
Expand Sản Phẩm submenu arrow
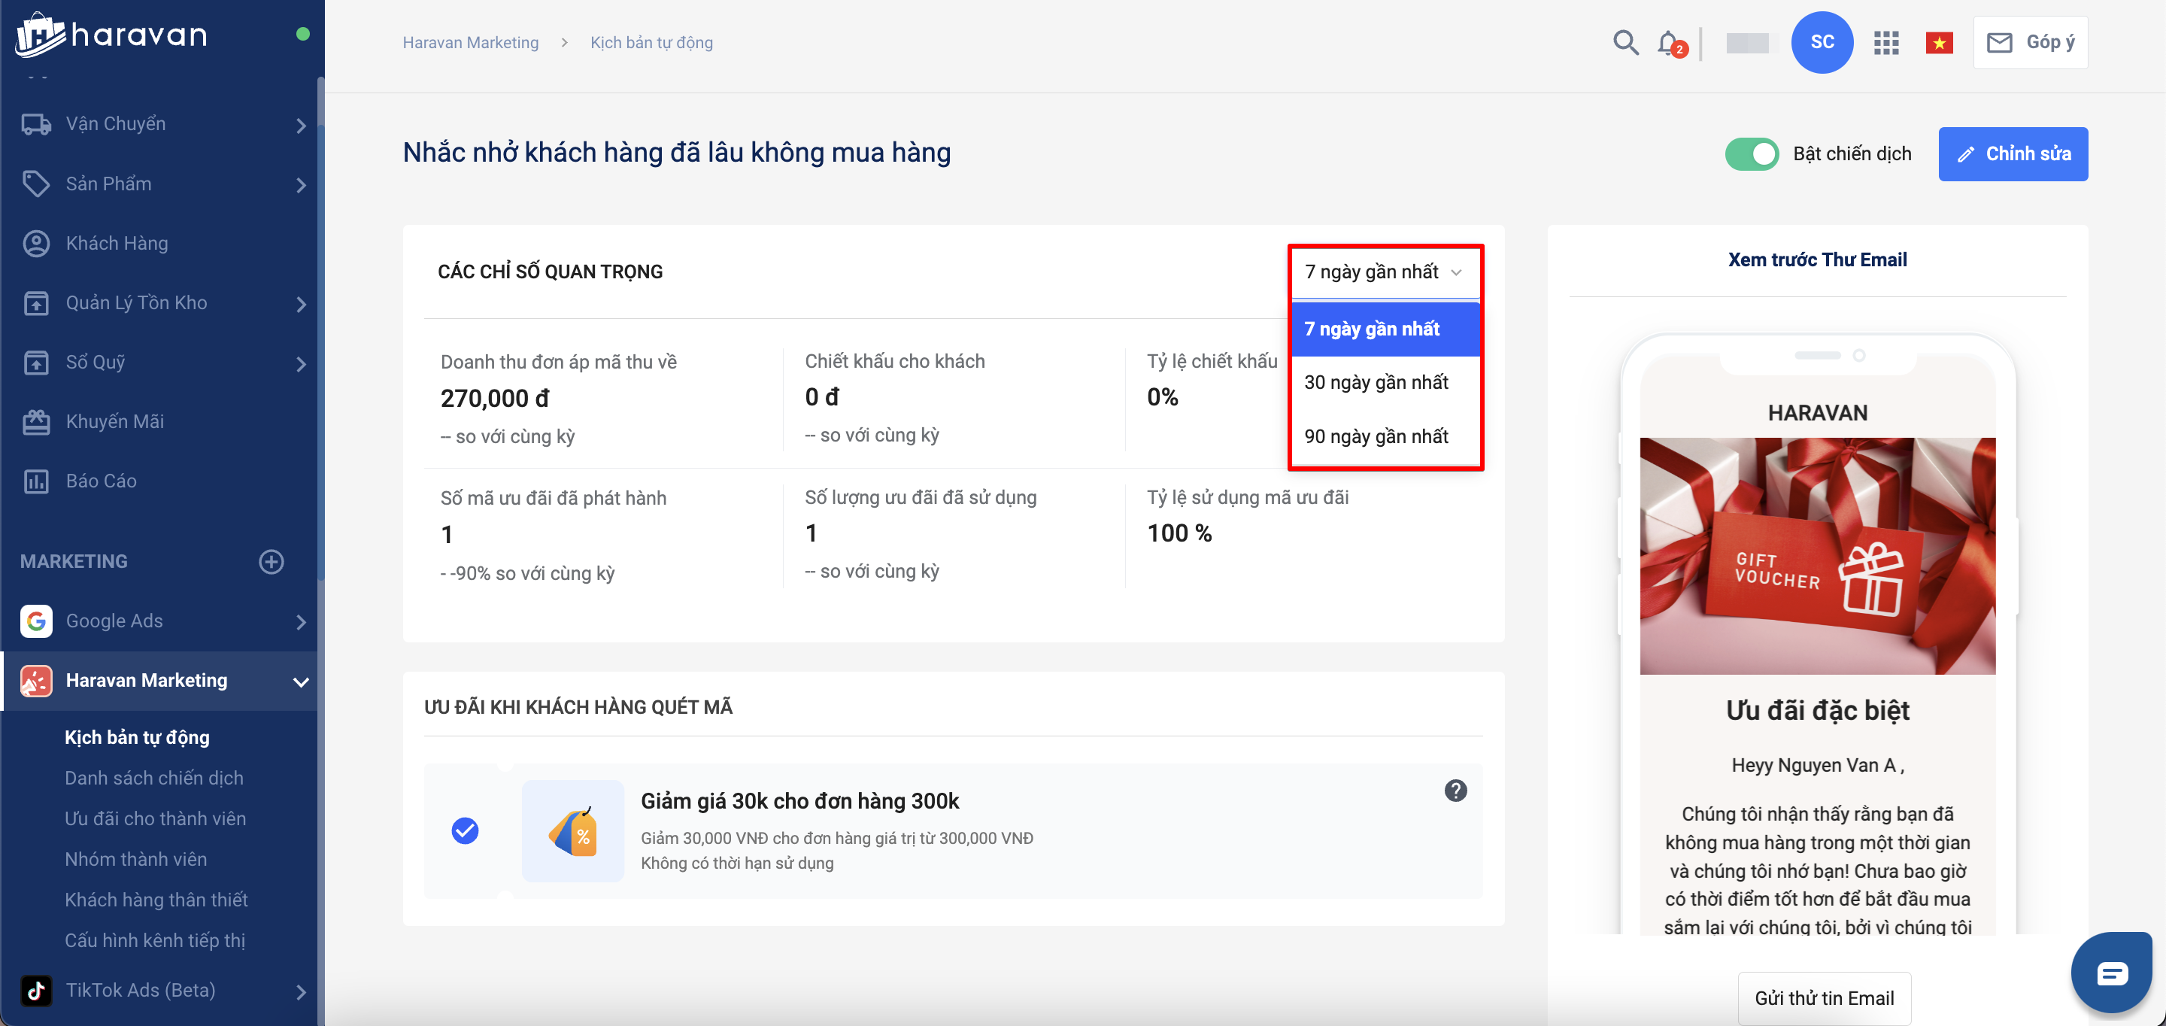[301, 185]
